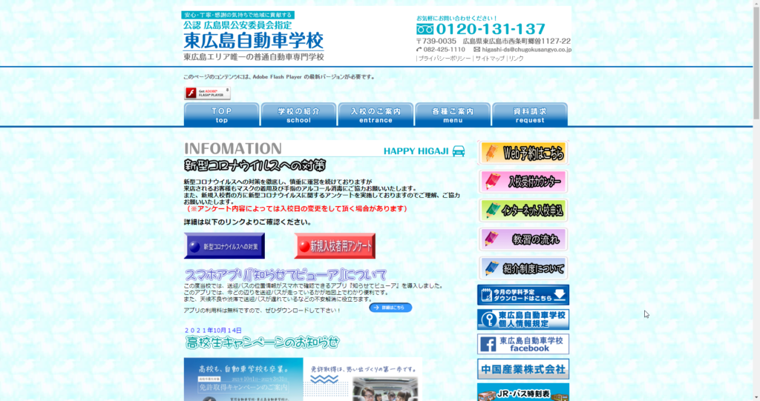Select the 資料請求 request tab
Viewport: 760px width, 401px height.
(x=530, y=115)
